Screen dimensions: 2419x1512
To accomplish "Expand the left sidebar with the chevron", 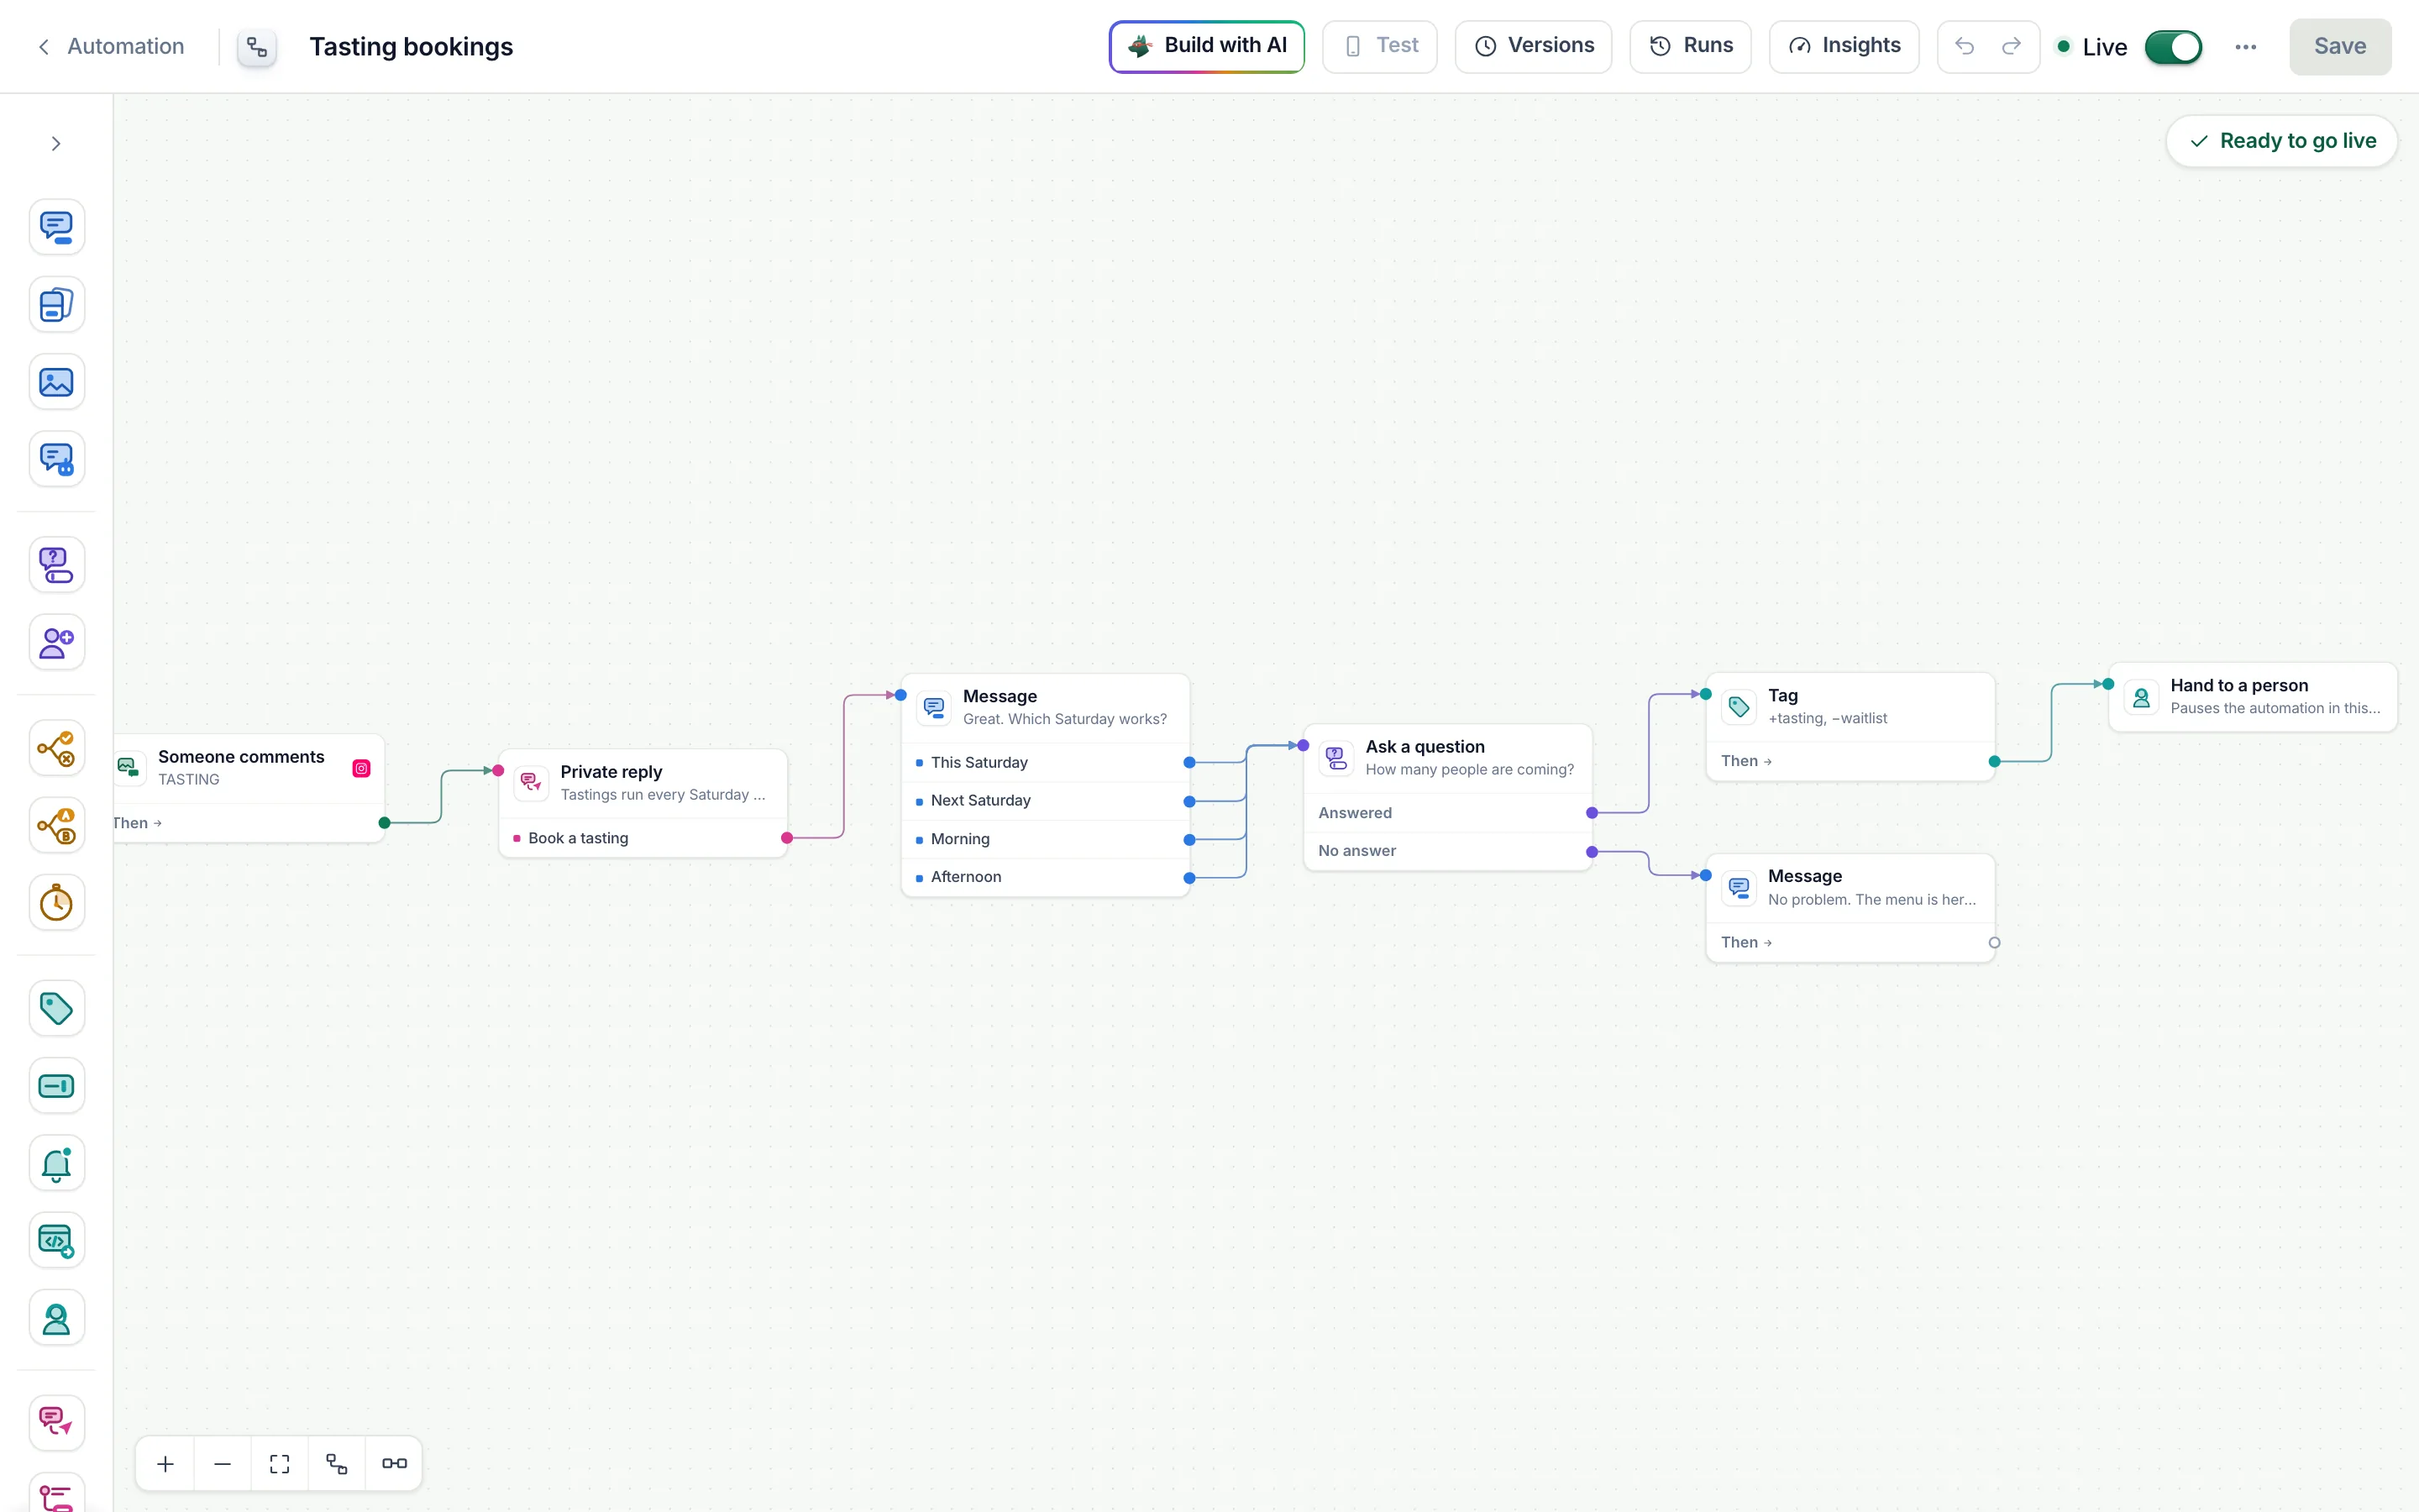I will point(56,144).
